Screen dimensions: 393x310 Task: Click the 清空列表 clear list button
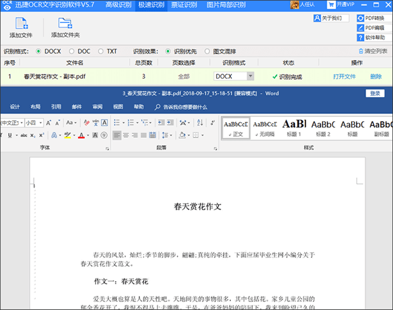372,51
